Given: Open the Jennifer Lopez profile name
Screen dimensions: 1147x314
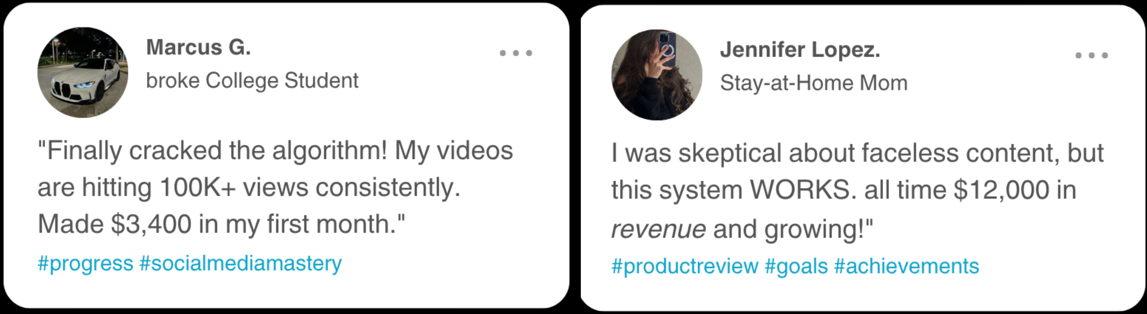Looking at the screenshot, I should 800,49.
